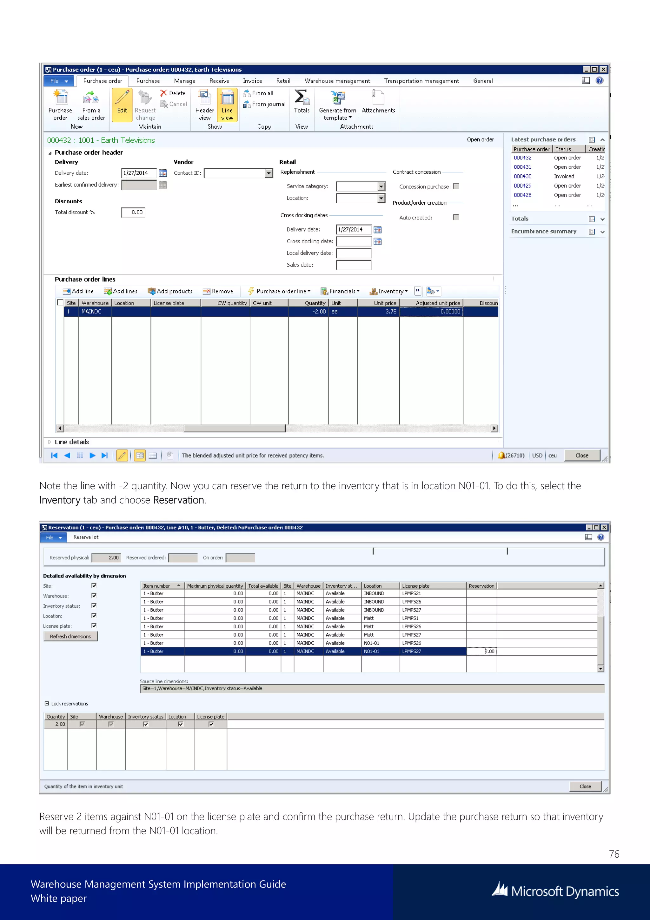Screen dimensions: 650x920
Task: Click Reservation cell showing 2.00
Action: tap(481, 652)
